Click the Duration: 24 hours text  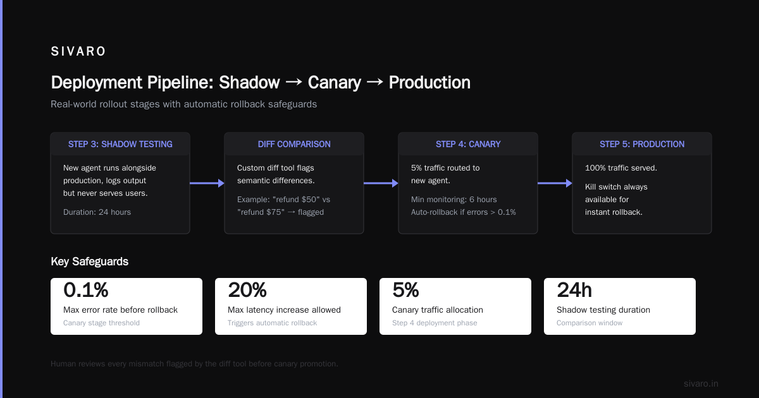[x=97, y=212]
